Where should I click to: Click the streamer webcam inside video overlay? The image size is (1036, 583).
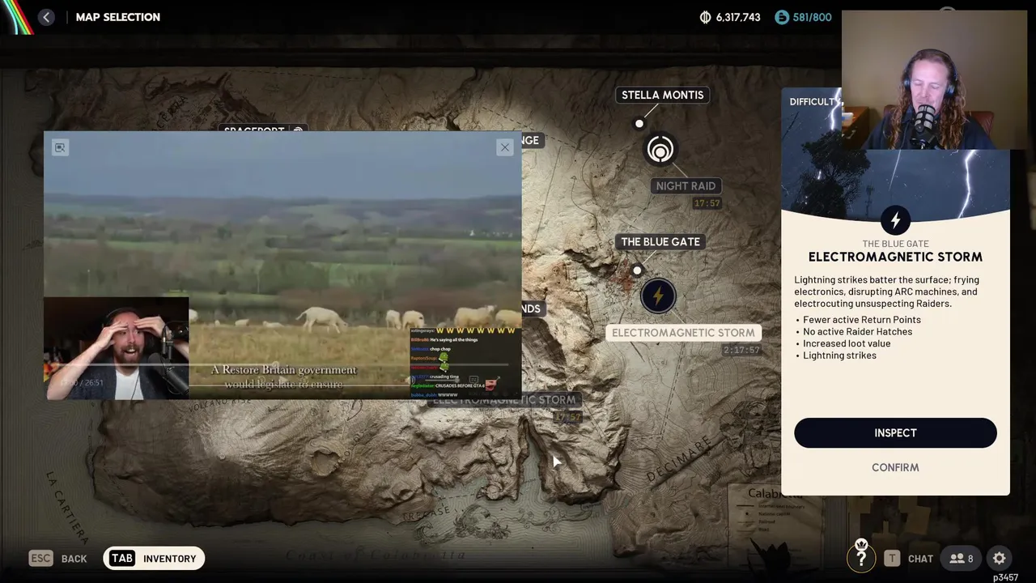tap(117, 348)
